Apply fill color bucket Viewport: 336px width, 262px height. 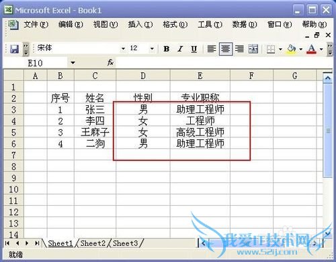point(291,49)
